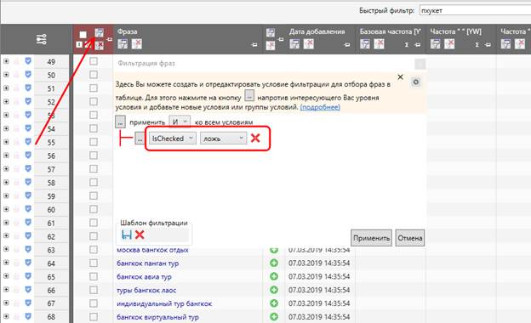The height and width of the screenshot is (323, 531).
Task: Check the checkbox in row 57
Action: point(94,169)
